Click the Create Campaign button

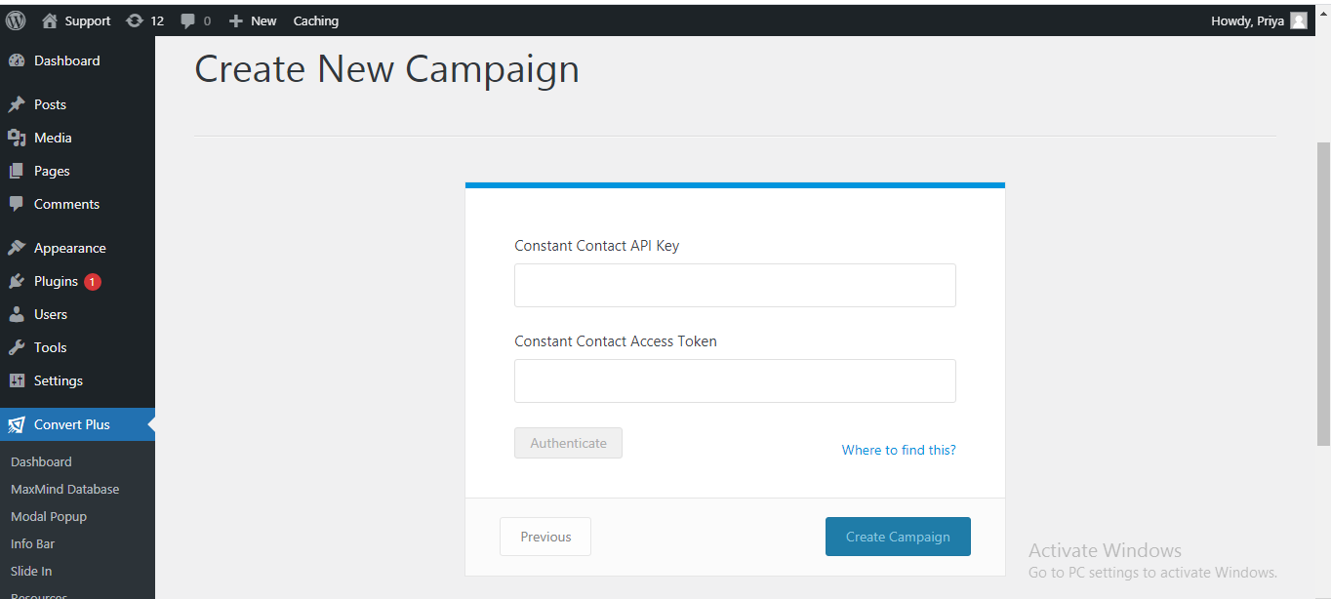click(898, 537)
